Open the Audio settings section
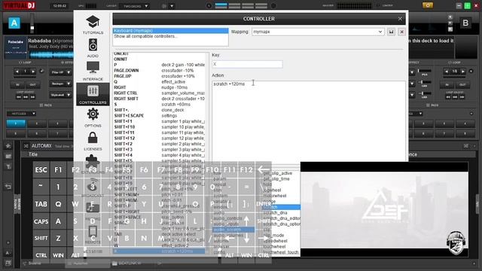 [93, 48]
